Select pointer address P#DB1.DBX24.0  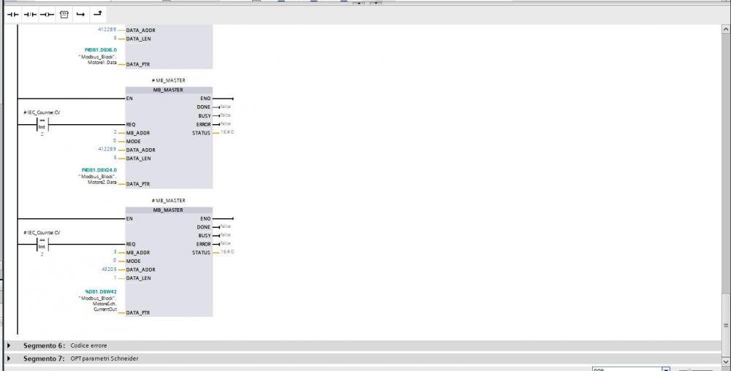pyautogui.click(x=99, y=170)
